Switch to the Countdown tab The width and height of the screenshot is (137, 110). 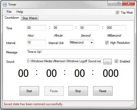(x=12, y=18)
